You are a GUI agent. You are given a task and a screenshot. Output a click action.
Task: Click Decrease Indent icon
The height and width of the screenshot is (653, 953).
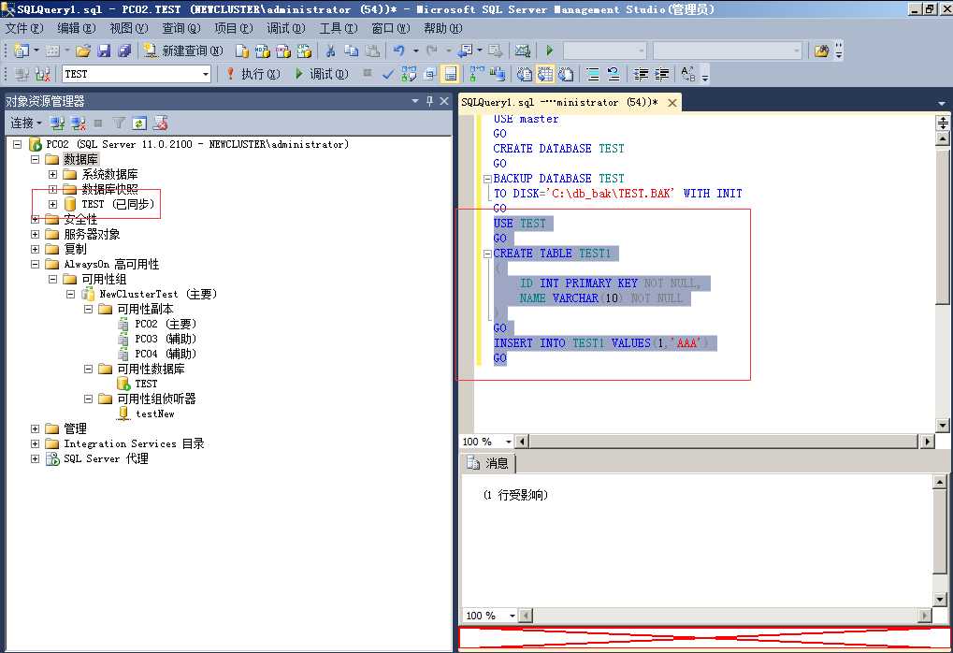(x=641, y=74)
